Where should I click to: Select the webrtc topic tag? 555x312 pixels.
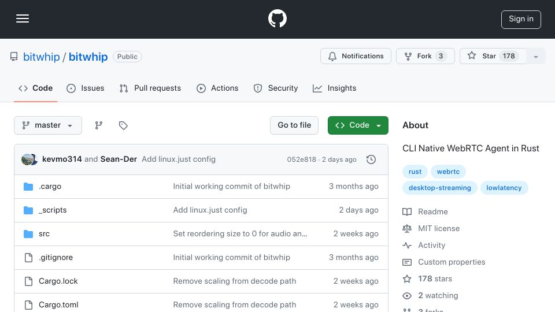(448, 172)
